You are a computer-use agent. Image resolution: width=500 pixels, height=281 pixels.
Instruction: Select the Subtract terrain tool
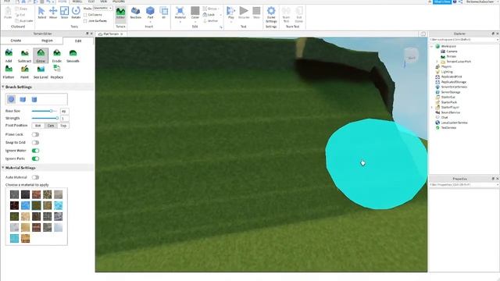pos(24,55)
